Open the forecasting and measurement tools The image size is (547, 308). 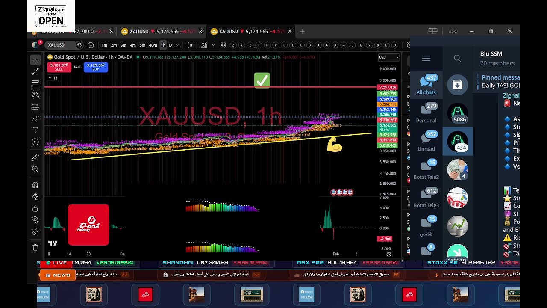(x=35, y=107)
